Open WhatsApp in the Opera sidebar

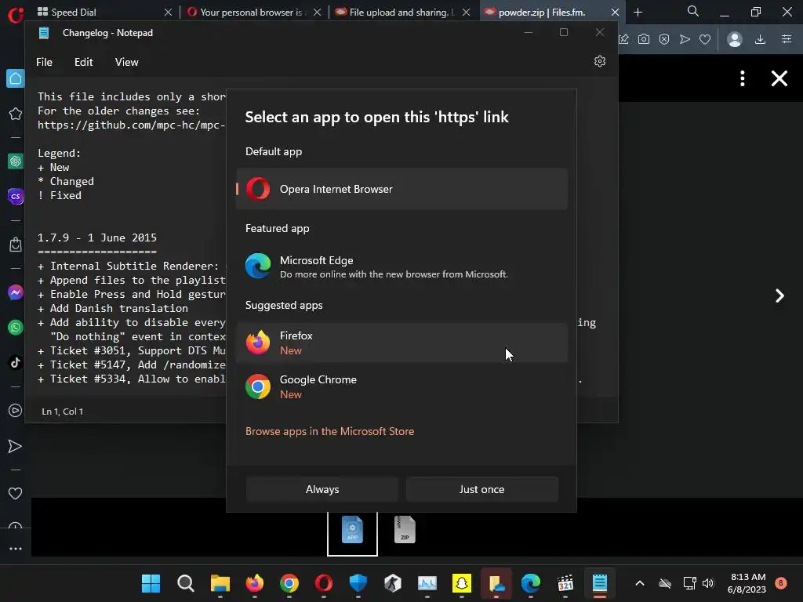(x=16, y=327)
